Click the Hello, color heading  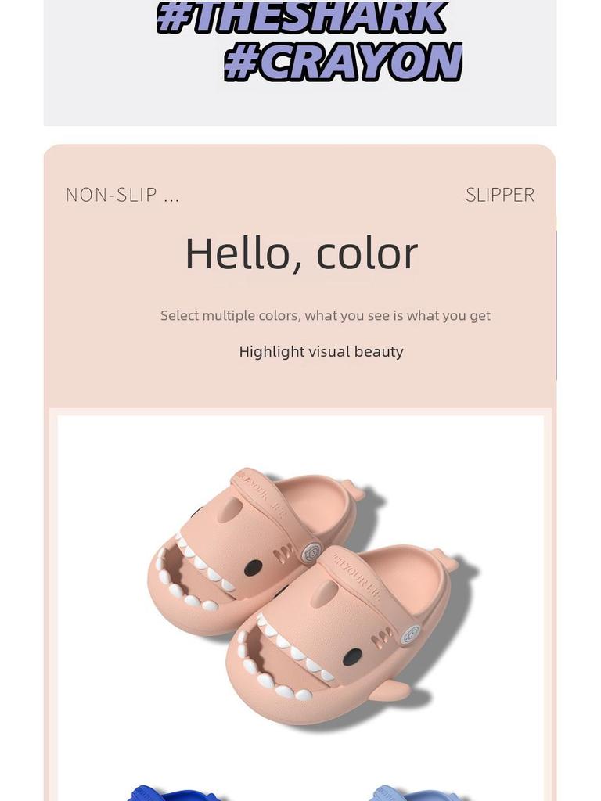click(301, 253)
